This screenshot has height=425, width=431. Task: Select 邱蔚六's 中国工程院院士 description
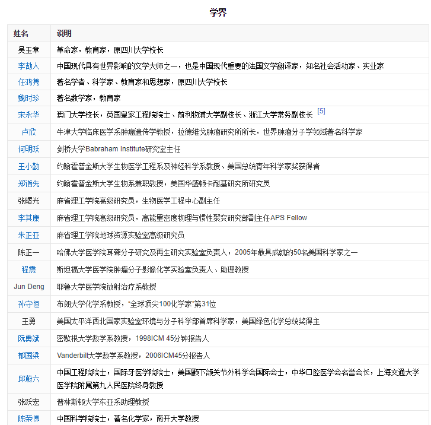click(238, 379)
